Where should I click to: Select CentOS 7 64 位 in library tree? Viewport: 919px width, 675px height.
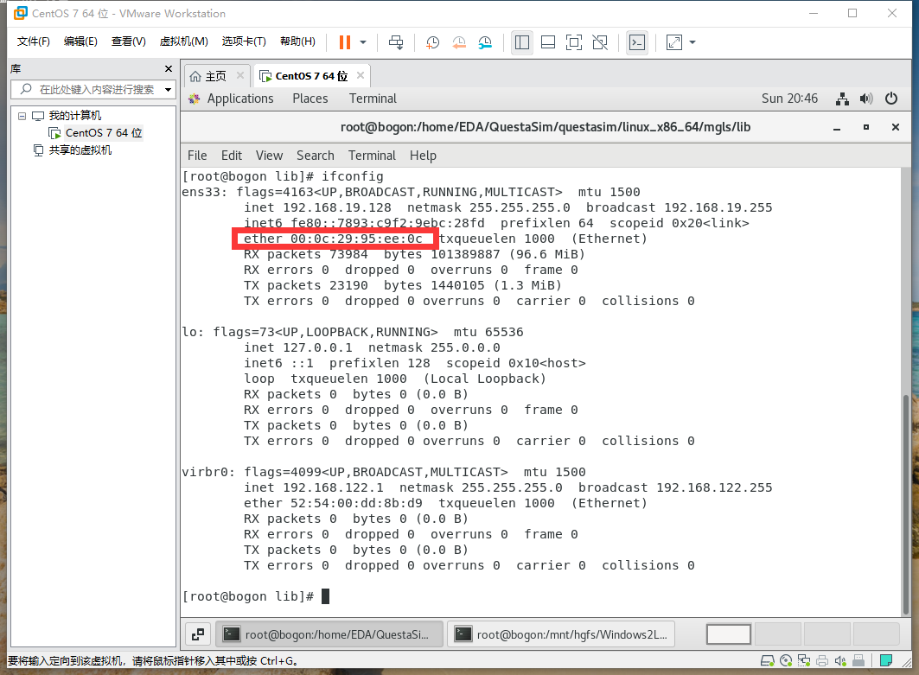tap(104, 133)
